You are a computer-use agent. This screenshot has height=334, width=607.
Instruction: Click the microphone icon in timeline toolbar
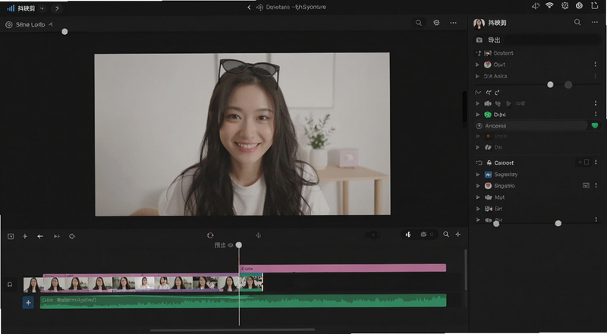[x=408, y=235]
